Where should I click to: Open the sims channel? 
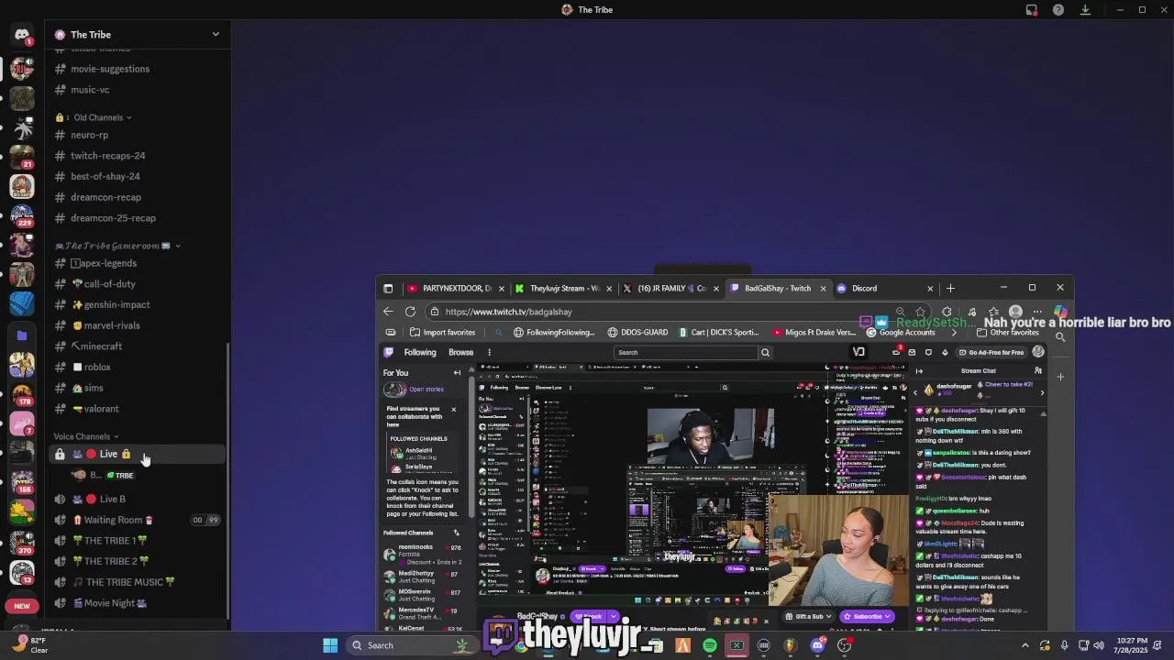click(138, 388)
